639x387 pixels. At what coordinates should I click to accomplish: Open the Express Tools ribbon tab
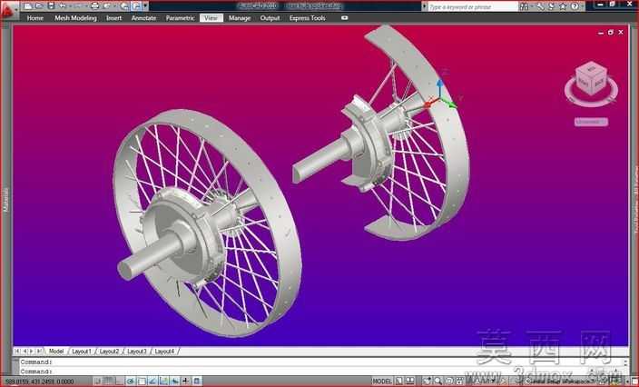(308, 18)
